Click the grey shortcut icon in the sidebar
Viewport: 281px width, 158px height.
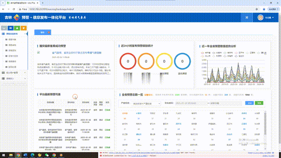[x=4, y=28]
